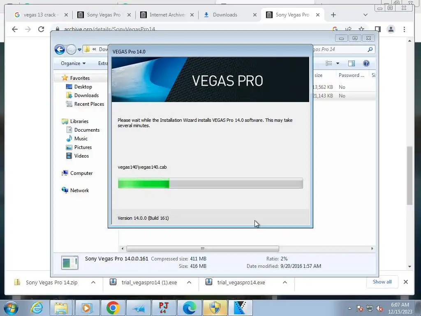
Task: Select Recent Places in navigation pane
Action: click(x=89, y=104)
